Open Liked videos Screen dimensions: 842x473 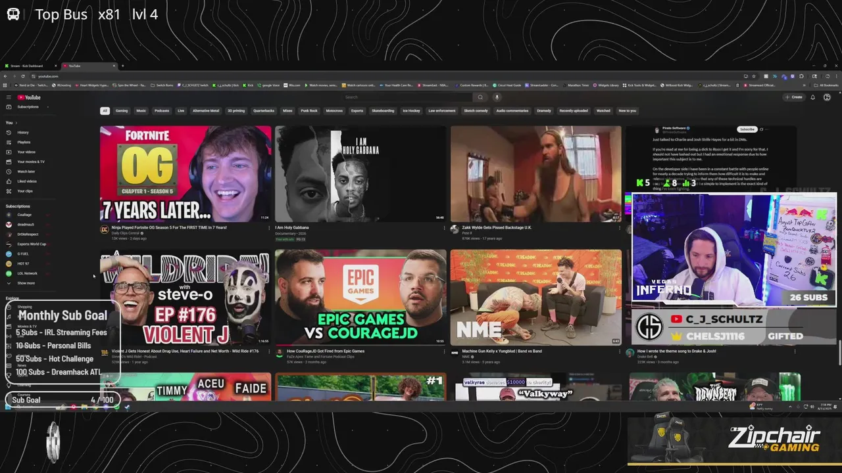[x=26, y=181]
